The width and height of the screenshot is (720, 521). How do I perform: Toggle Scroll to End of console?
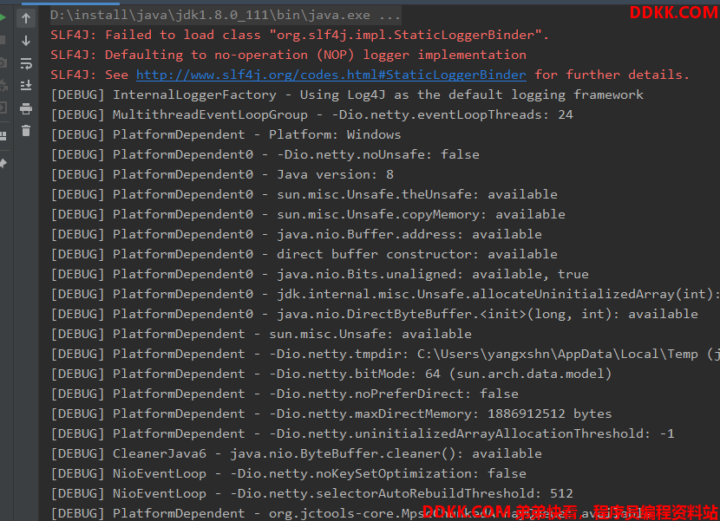tap(26, 85)
